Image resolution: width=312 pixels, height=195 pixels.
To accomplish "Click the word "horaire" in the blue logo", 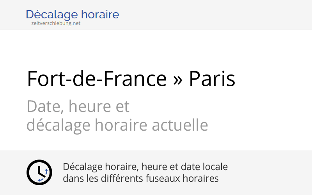I will click(100, 15).
